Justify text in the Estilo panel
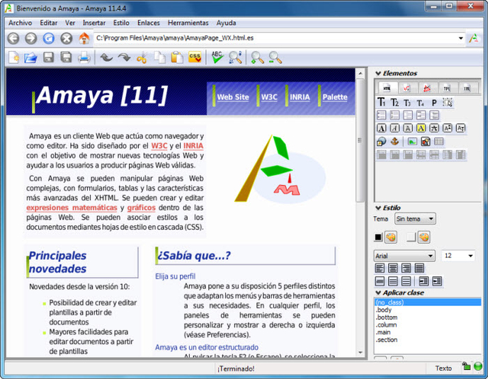The width and height of the screenshot is (488, 379). tap(419, 268)
